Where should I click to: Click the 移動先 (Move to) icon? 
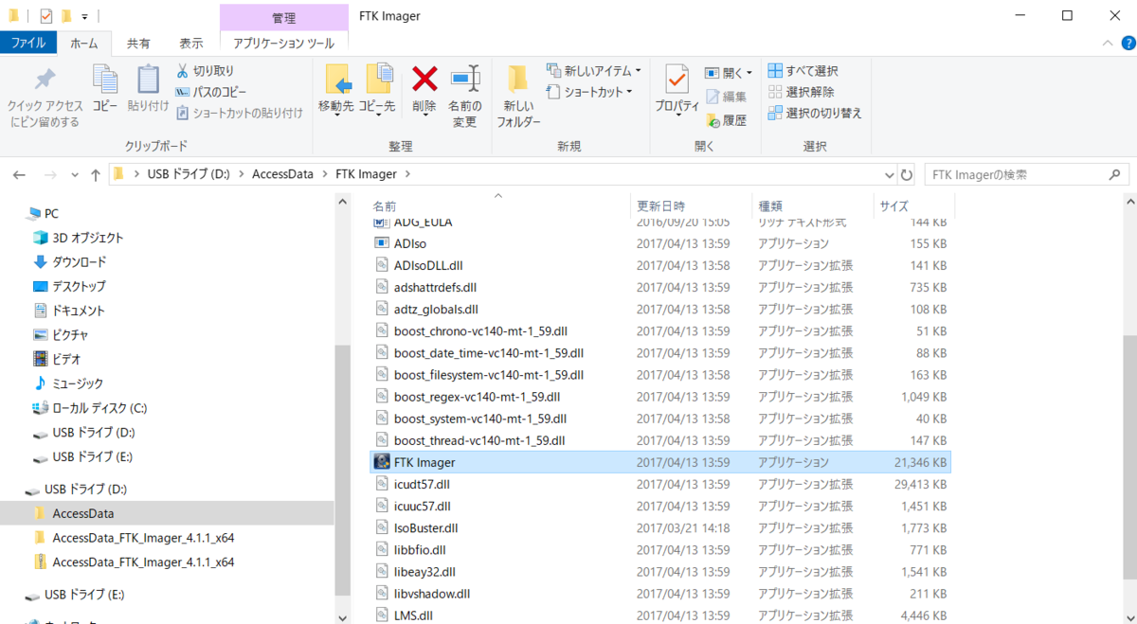click(336, 80)
